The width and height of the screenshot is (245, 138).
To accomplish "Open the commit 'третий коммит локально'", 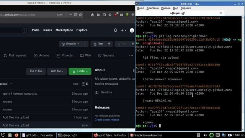I will click(20, 94).
